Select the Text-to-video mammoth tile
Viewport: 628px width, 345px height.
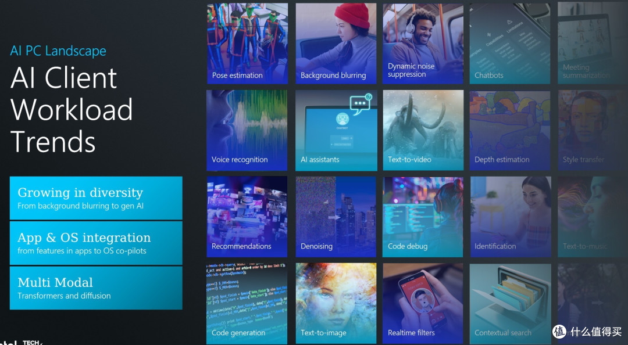pos(423,130)
